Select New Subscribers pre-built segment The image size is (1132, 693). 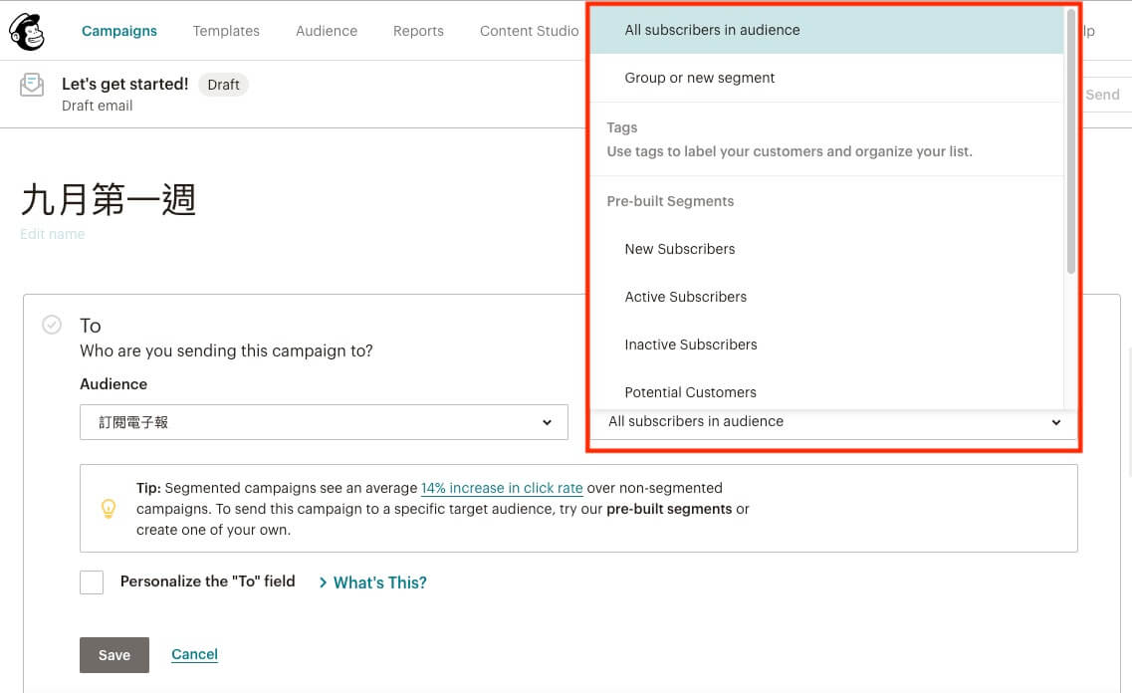pos(680,249)
